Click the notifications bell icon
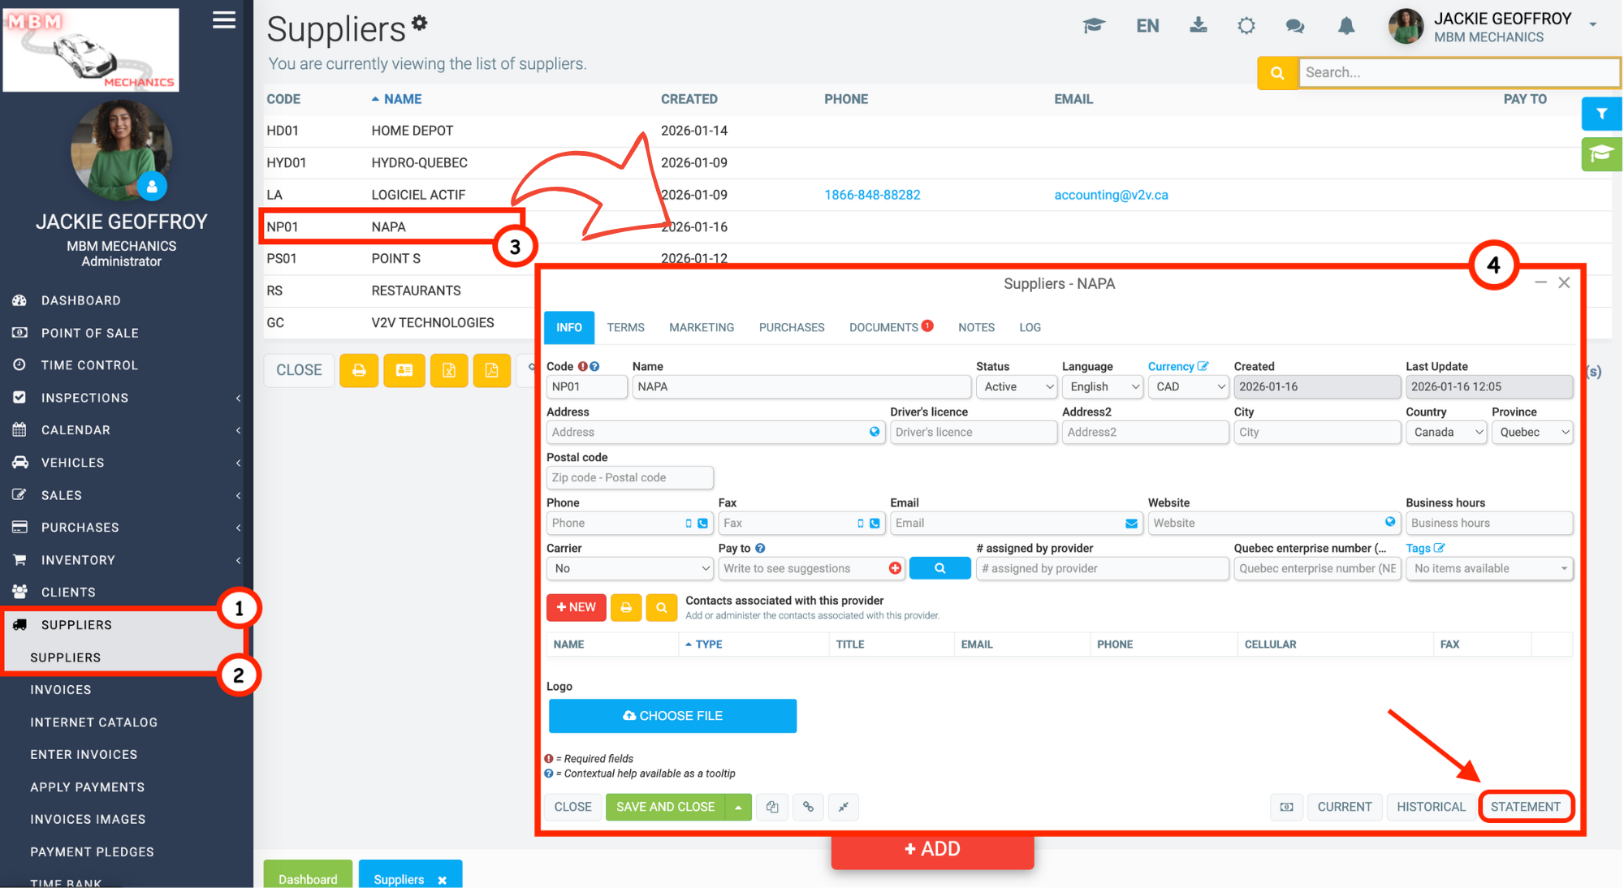Viewport: 1624px width, 888px height. tap(1345, 26)
